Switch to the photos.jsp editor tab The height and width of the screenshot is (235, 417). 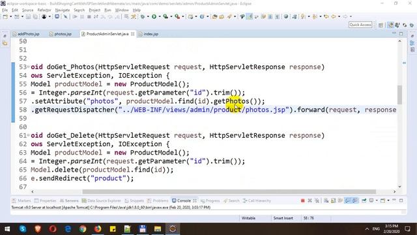pyautogui.click(x=61, y=34)
